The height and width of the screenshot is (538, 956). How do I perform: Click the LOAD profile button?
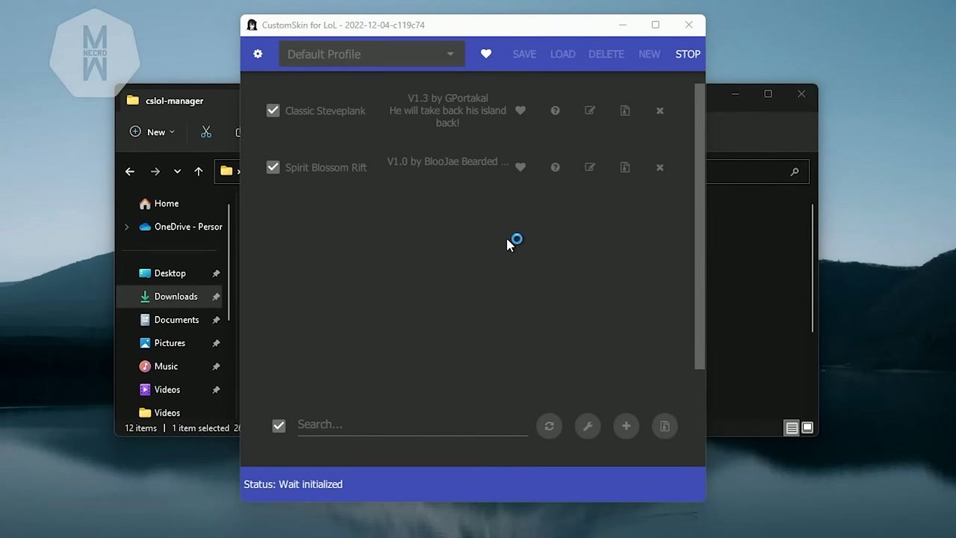click(x=562, y=54)
